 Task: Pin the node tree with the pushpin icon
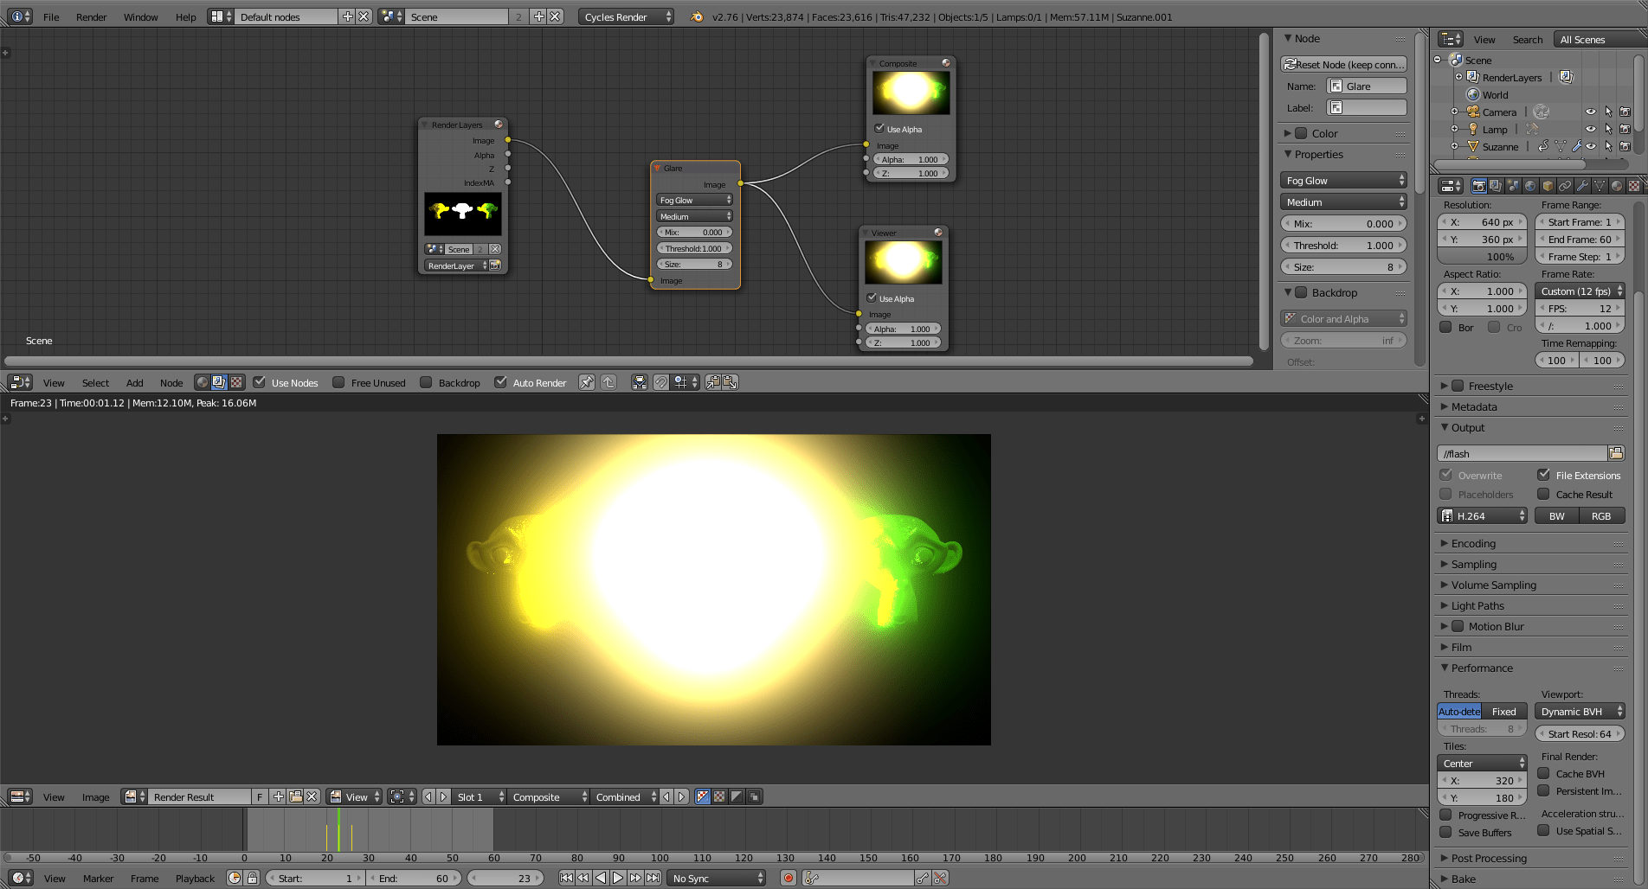pyautogui.click(x=587, y=382)
